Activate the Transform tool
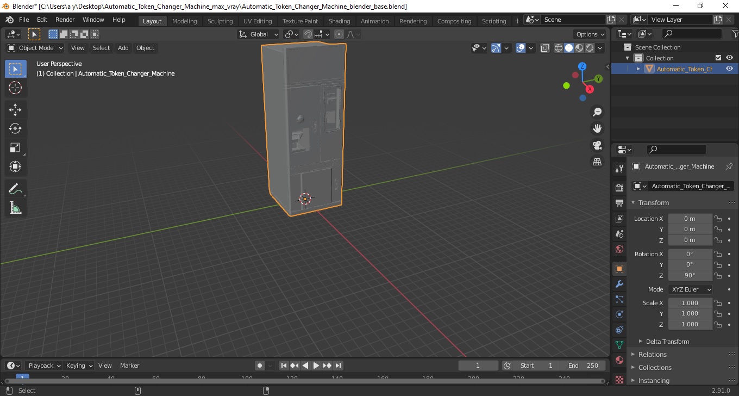Viewport: 739px width, 396px height. pyautogui.click(x=15, y=166)
